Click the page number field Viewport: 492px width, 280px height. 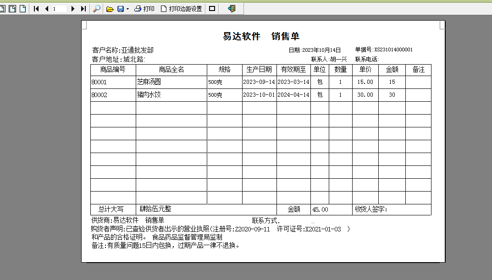coord(59,9)
